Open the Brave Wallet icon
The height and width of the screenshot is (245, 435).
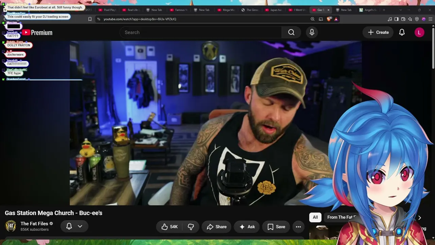pos(403,19)
